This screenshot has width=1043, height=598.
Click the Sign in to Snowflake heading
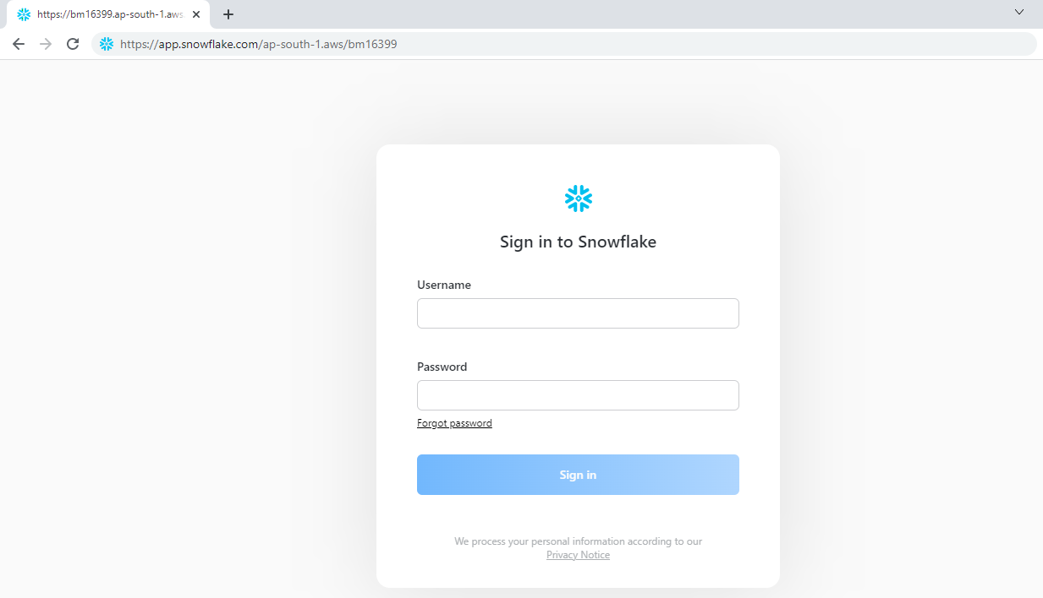[578, 242]
